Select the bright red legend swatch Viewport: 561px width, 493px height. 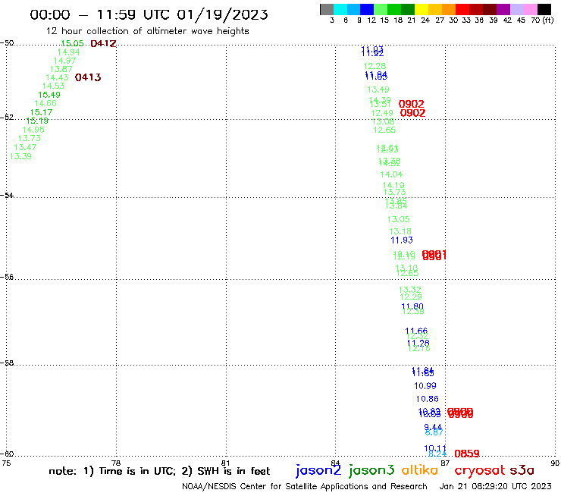click(x=462, y=9)
